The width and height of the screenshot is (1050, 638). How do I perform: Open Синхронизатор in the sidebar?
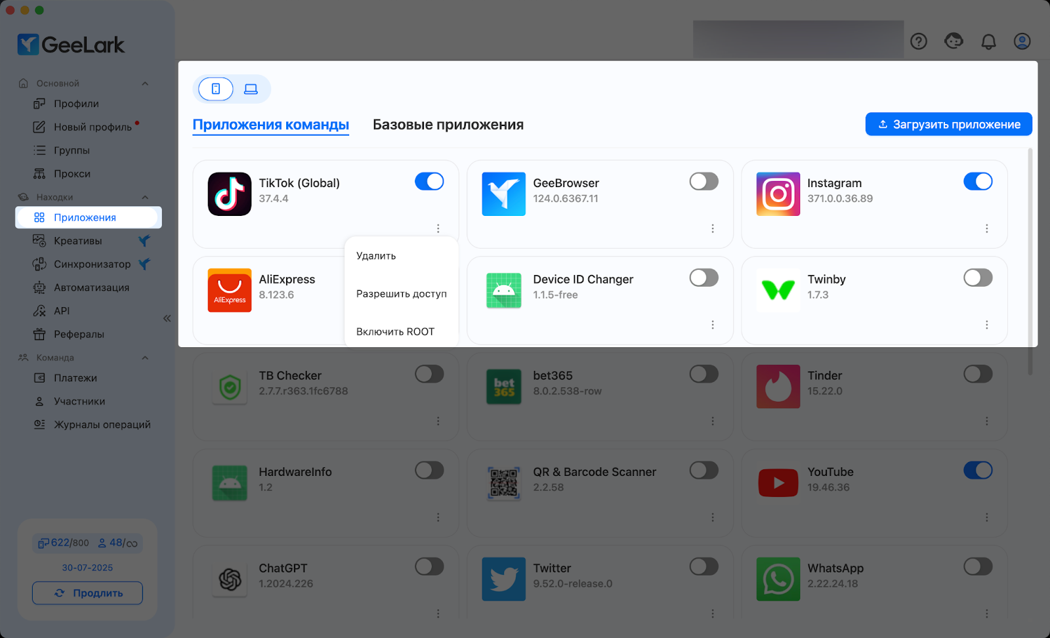click(92, 264)
